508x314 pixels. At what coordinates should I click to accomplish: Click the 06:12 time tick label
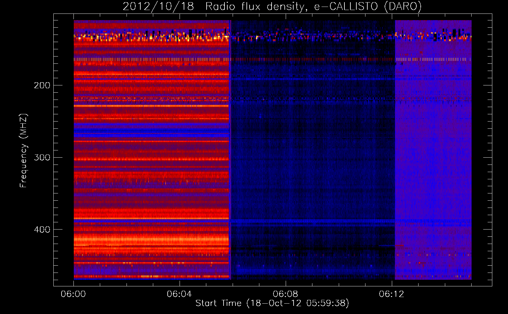click(x=392, y=294)
